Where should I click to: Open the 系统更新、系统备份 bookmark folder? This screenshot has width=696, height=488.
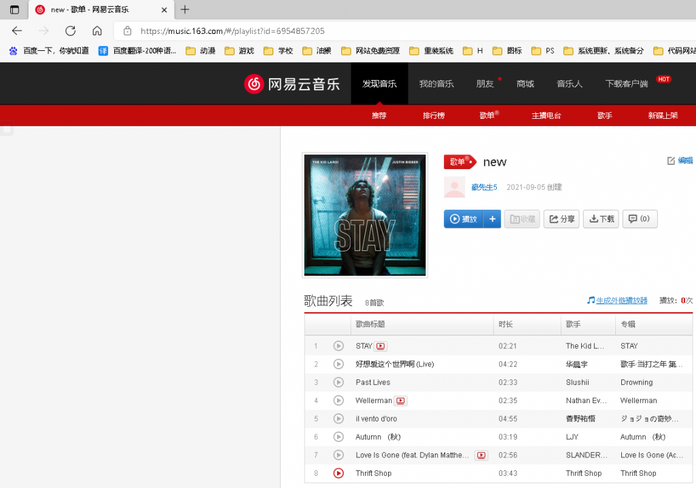604,51
